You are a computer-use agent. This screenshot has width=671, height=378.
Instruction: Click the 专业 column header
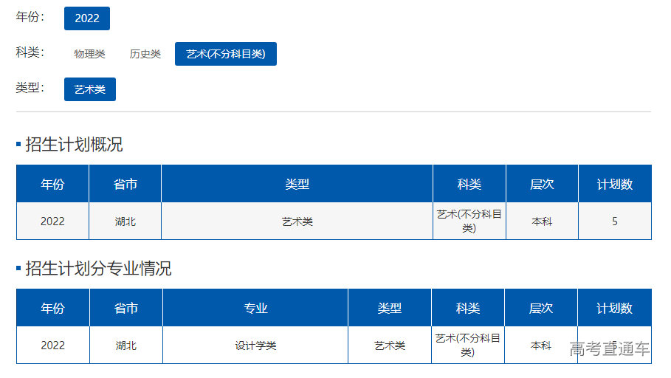(x=255, y=308)
